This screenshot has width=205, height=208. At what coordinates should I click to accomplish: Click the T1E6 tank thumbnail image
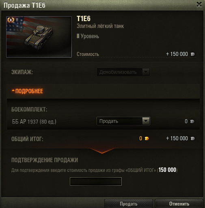39,37
